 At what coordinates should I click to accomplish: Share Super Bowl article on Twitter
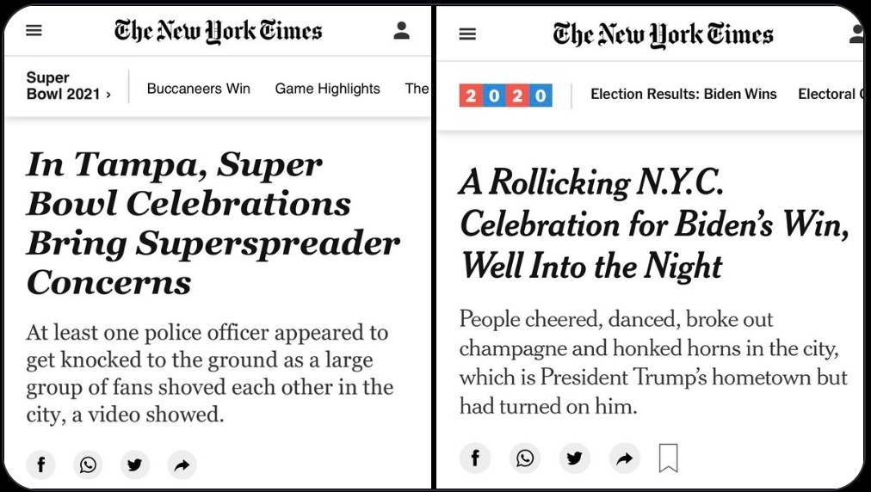pyautogui.click(x=135, y=464)
